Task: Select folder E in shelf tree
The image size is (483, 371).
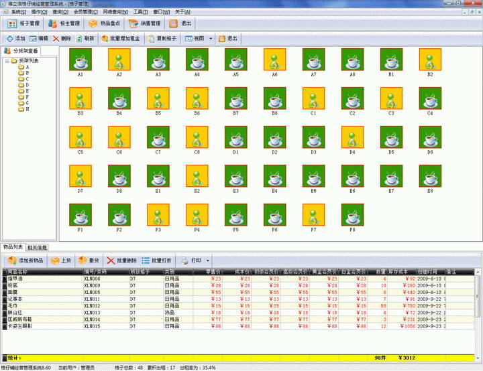Action: (23, 91)
